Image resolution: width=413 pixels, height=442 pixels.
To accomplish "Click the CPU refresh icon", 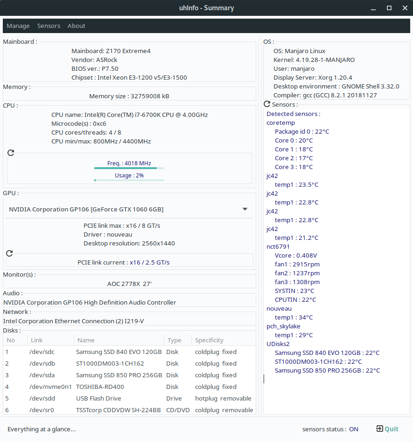I will click(11, 152).
